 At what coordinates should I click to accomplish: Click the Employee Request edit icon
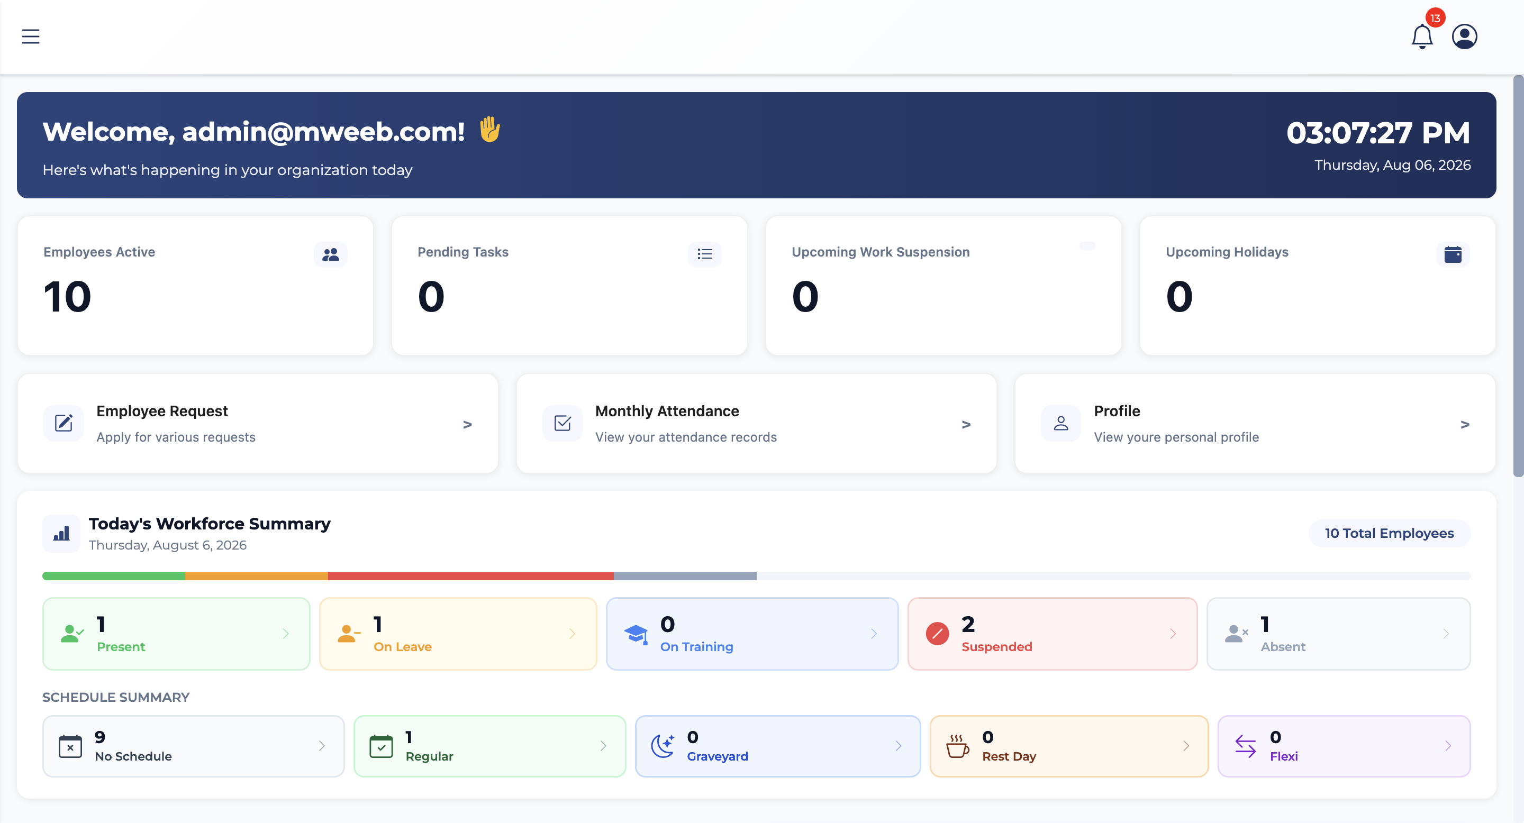pos(63,423)
